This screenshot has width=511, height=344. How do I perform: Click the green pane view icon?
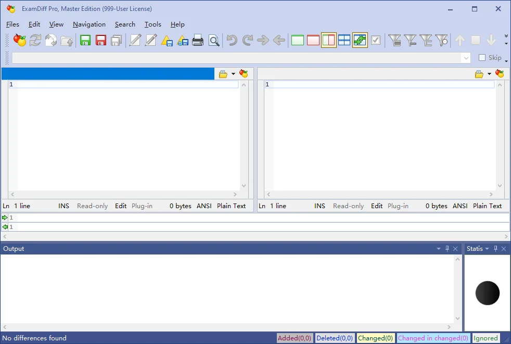click(298, 41)
